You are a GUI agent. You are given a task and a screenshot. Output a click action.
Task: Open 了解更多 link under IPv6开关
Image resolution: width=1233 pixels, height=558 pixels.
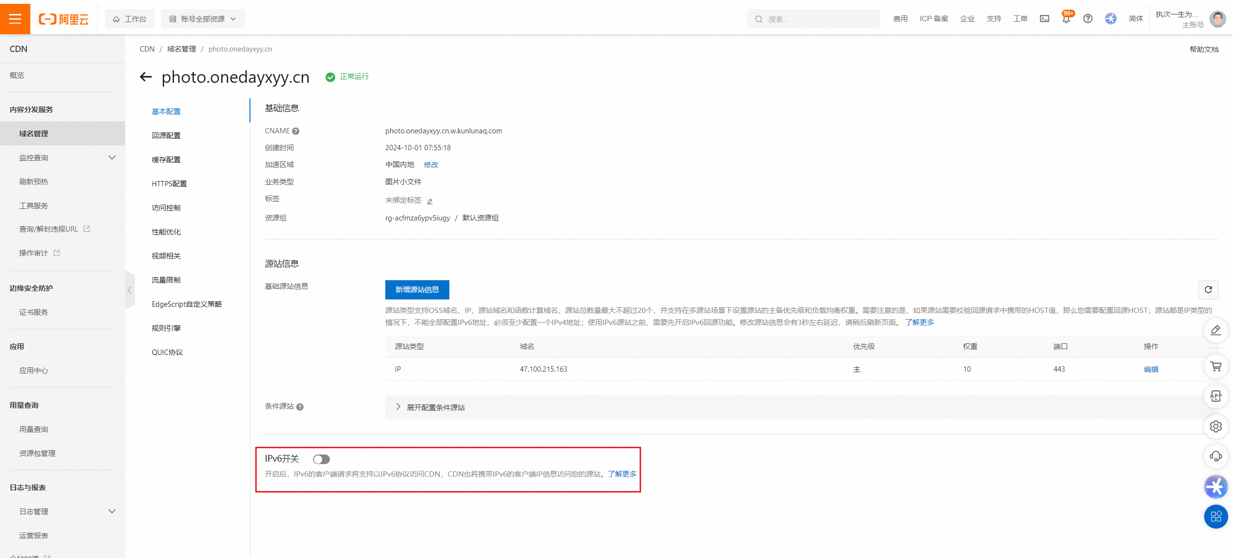622,474
